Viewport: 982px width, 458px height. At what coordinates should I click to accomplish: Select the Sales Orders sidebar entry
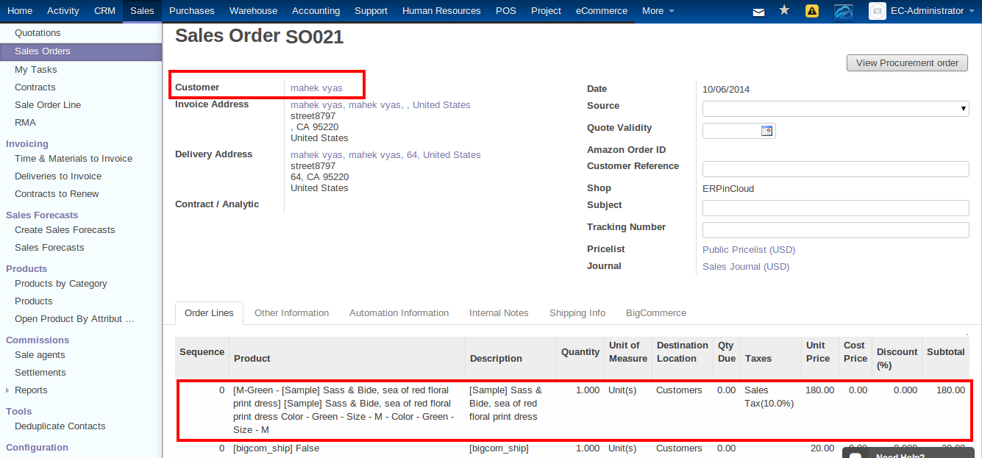click(44, 51)
